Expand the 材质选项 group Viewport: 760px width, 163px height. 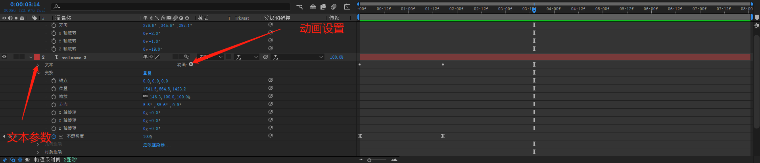[x=38, y=152]
